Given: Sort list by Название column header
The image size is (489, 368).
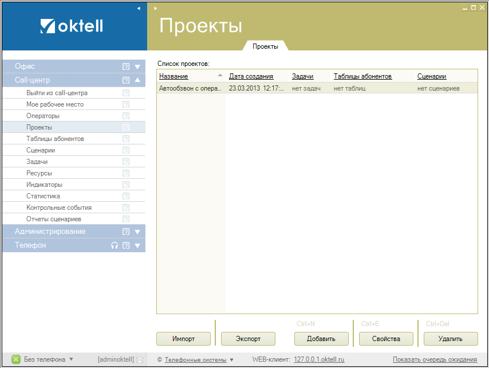Looking at the screenshot, I should tap(173, 76).
